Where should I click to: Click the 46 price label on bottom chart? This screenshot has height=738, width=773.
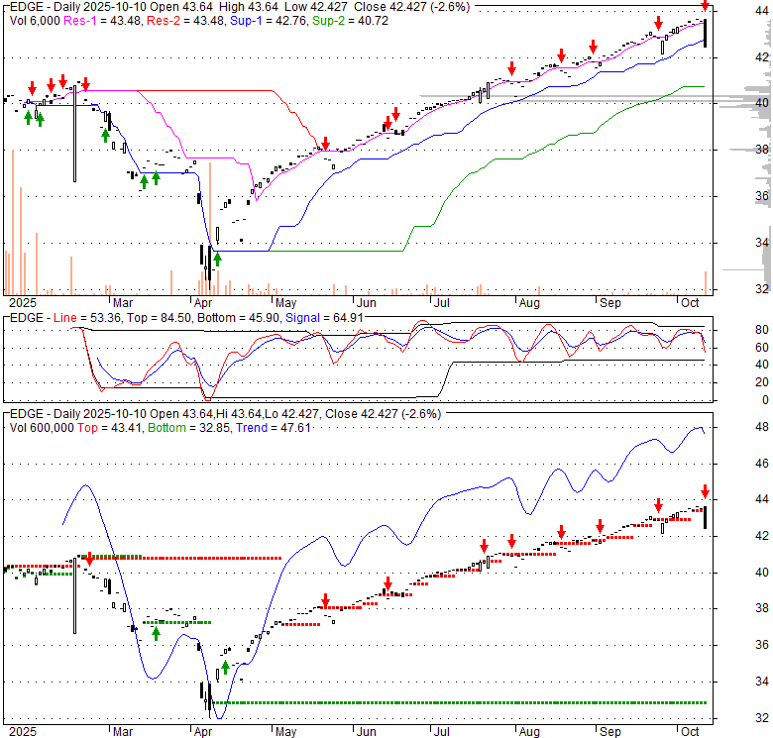762,463
